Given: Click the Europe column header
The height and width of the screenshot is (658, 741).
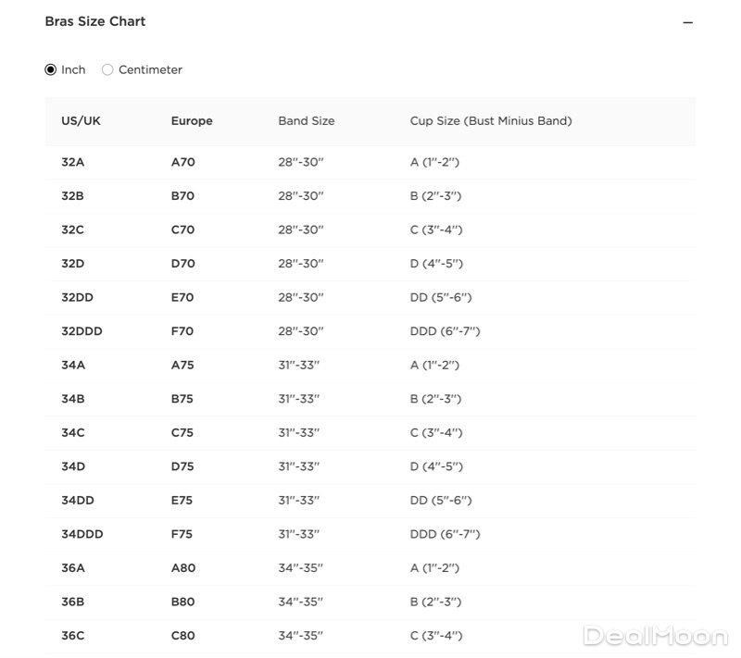Looking at the screenshot, I should click(x=192, y=121).
